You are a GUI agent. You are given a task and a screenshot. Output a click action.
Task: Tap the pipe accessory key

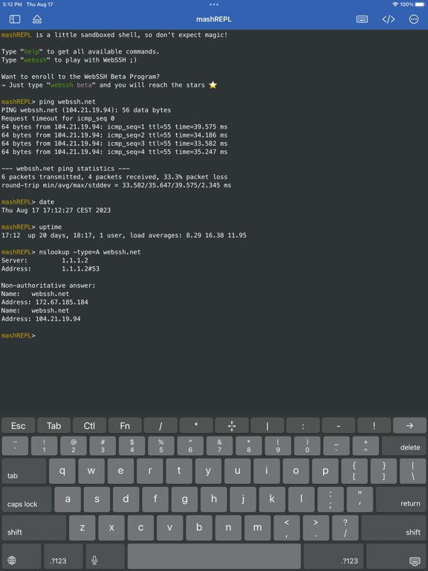pyautogui.click(x=267, y=425)
